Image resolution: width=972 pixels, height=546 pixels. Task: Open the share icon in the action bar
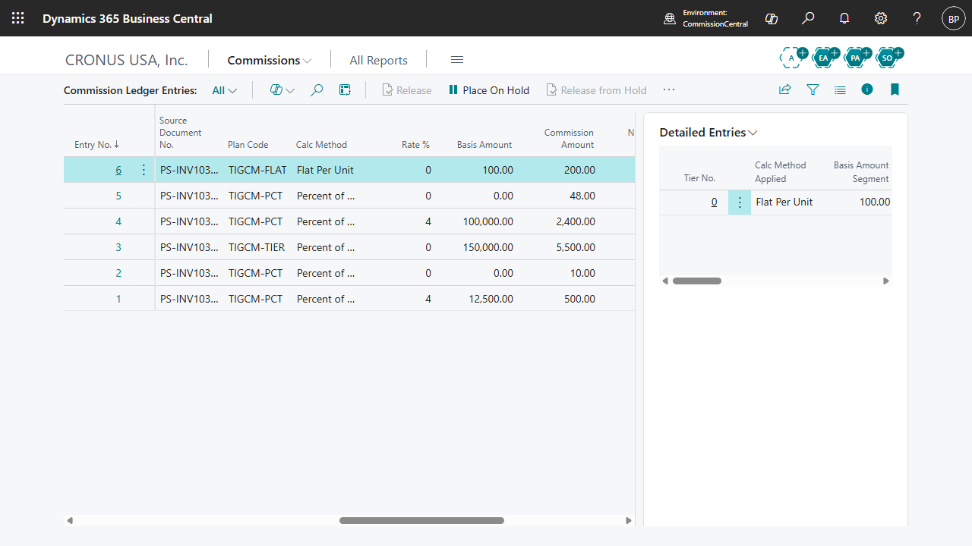tap(785, 89)
